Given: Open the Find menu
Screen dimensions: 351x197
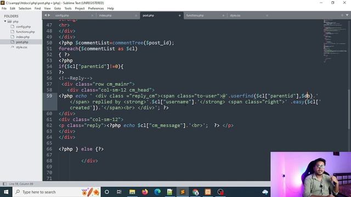Looking at the screenshot, I should click(38, 8).
